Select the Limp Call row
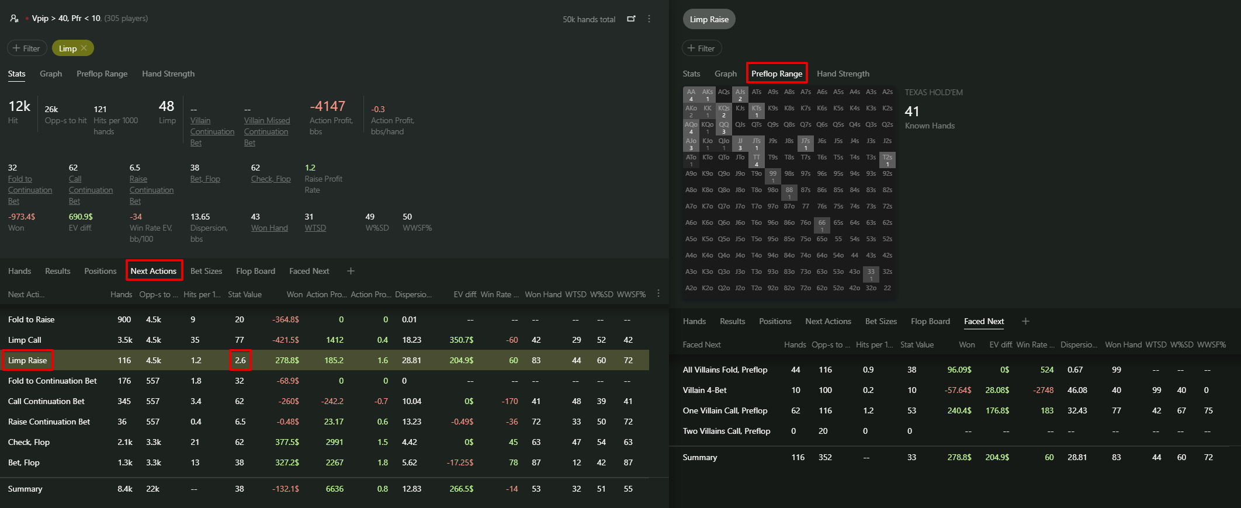 pyautogui.click(x=25, y=340)
